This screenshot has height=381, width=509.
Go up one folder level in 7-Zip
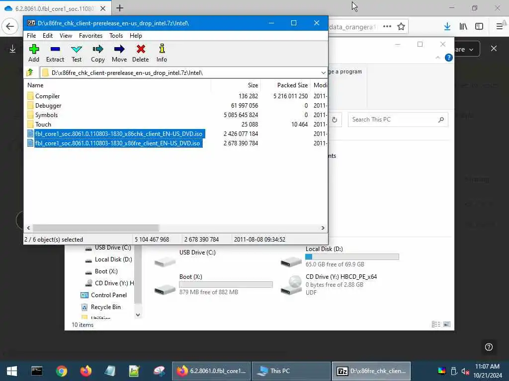click(30, 72)
